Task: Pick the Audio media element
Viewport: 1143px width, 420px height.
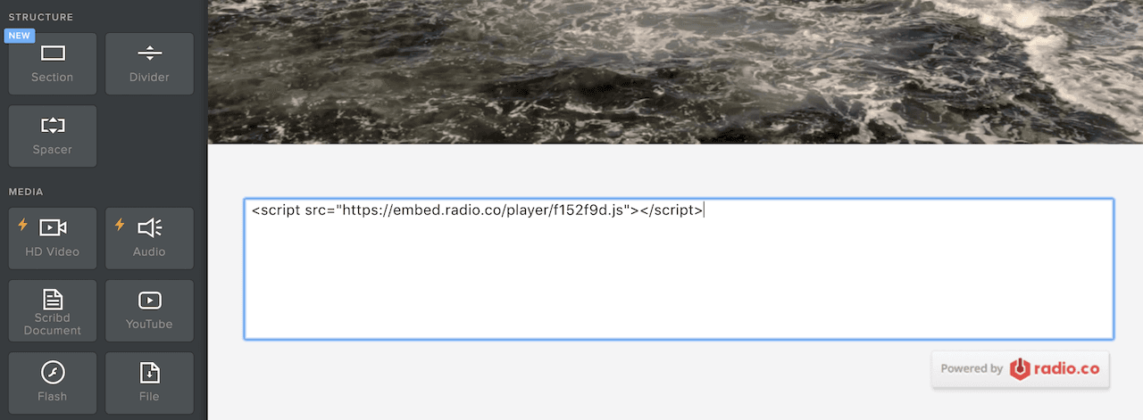Action: tap(149, 238)
